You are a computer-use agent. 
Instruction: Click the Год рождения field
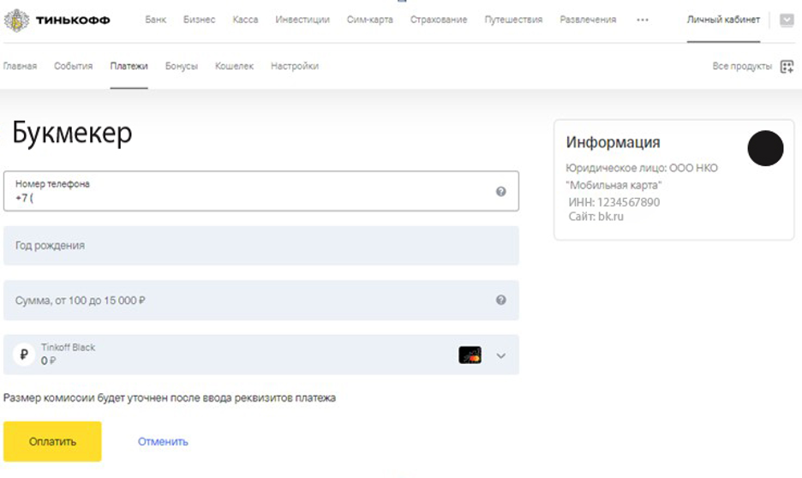tap(260, 245)
